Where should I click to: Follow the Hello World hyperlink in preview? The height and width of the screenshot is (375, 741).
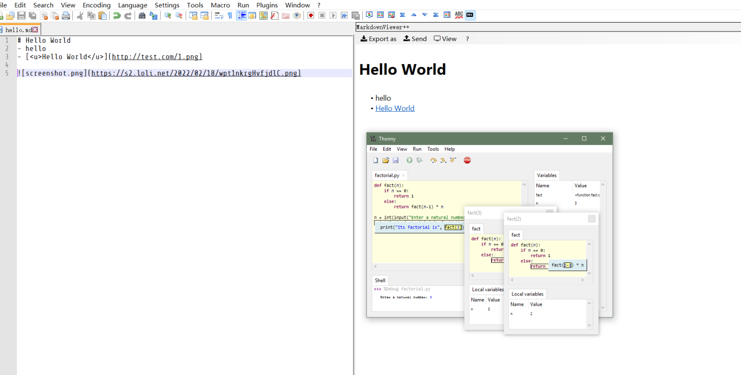(x=395, y=108)
